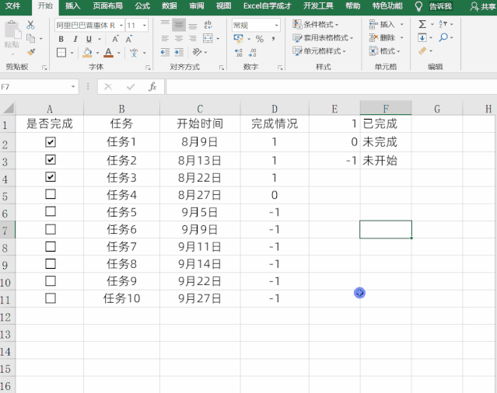Select column F header
This screenshot has height=393, width=497.
pos(386,109)
